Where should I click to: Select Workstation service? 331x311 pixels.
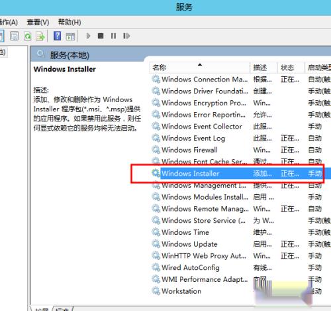pos(241,291)
